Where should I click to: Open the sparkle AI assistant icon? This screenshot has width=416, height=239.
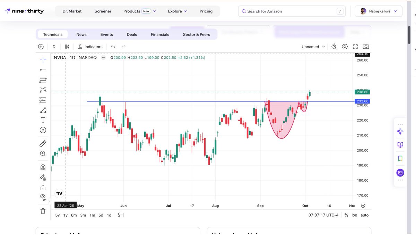pyautogui.click(x=400, y=132)
